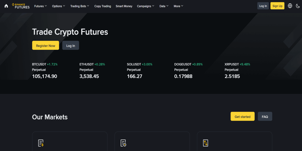Expand the Trading Bots dropdown

(80, 6)
